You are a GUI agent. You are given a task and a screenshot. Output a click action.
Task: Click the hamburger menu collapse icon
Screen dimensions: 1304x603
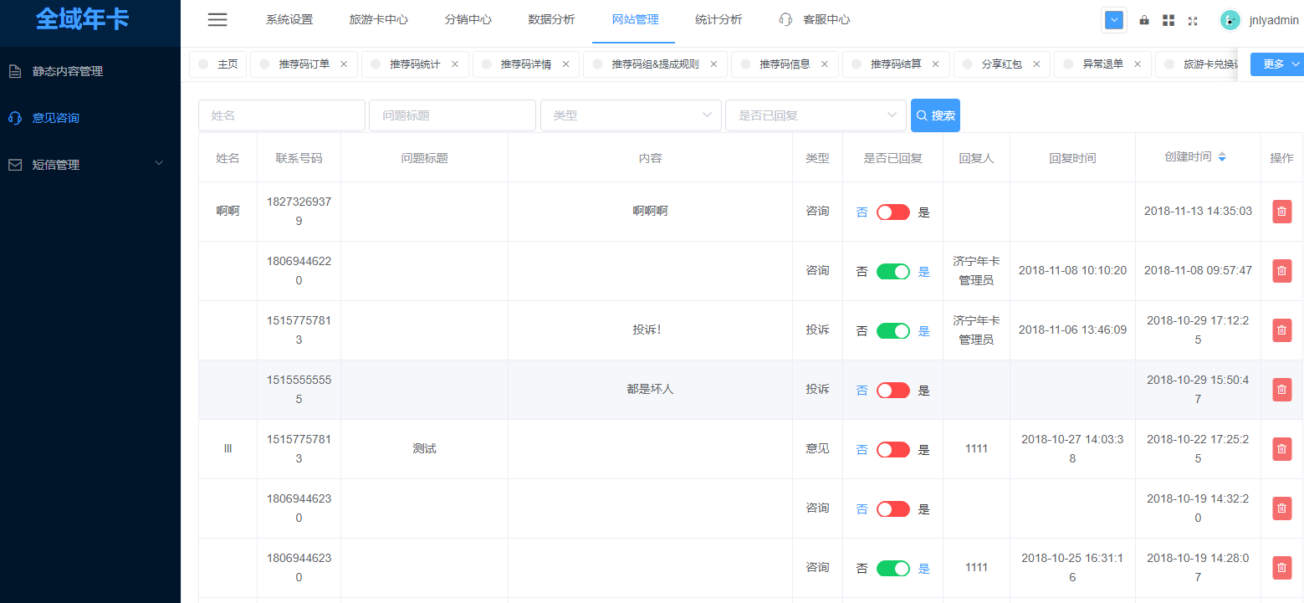[x=217, y=20]
